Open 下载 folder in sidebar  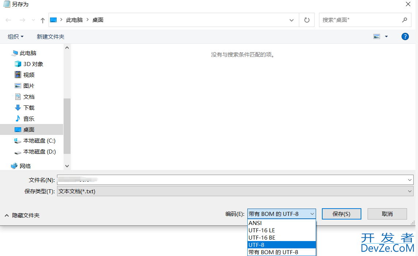tap(29, 108)
